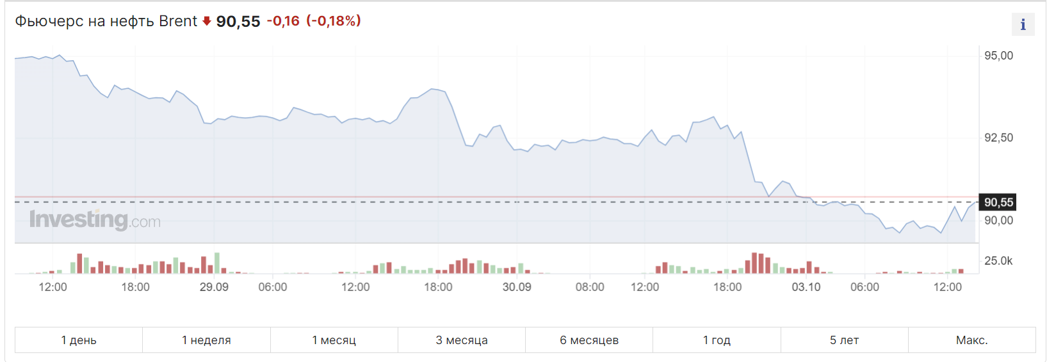Show the 5 лет chart range

point(845,340)
